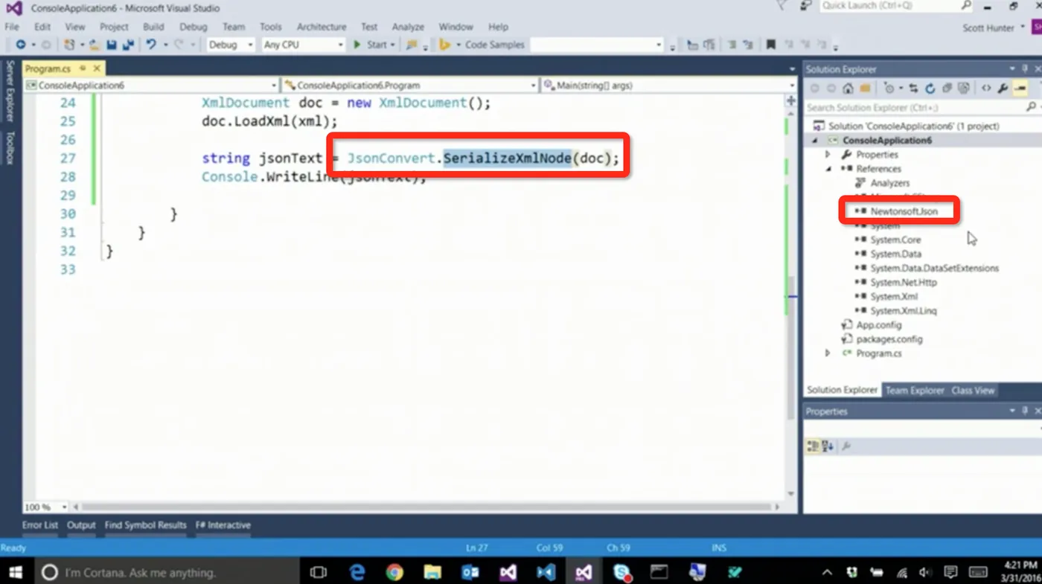Open Properties wrench icon in Solution Explorer
The width and height of the screenshot is (1042, 584).
1003,89
